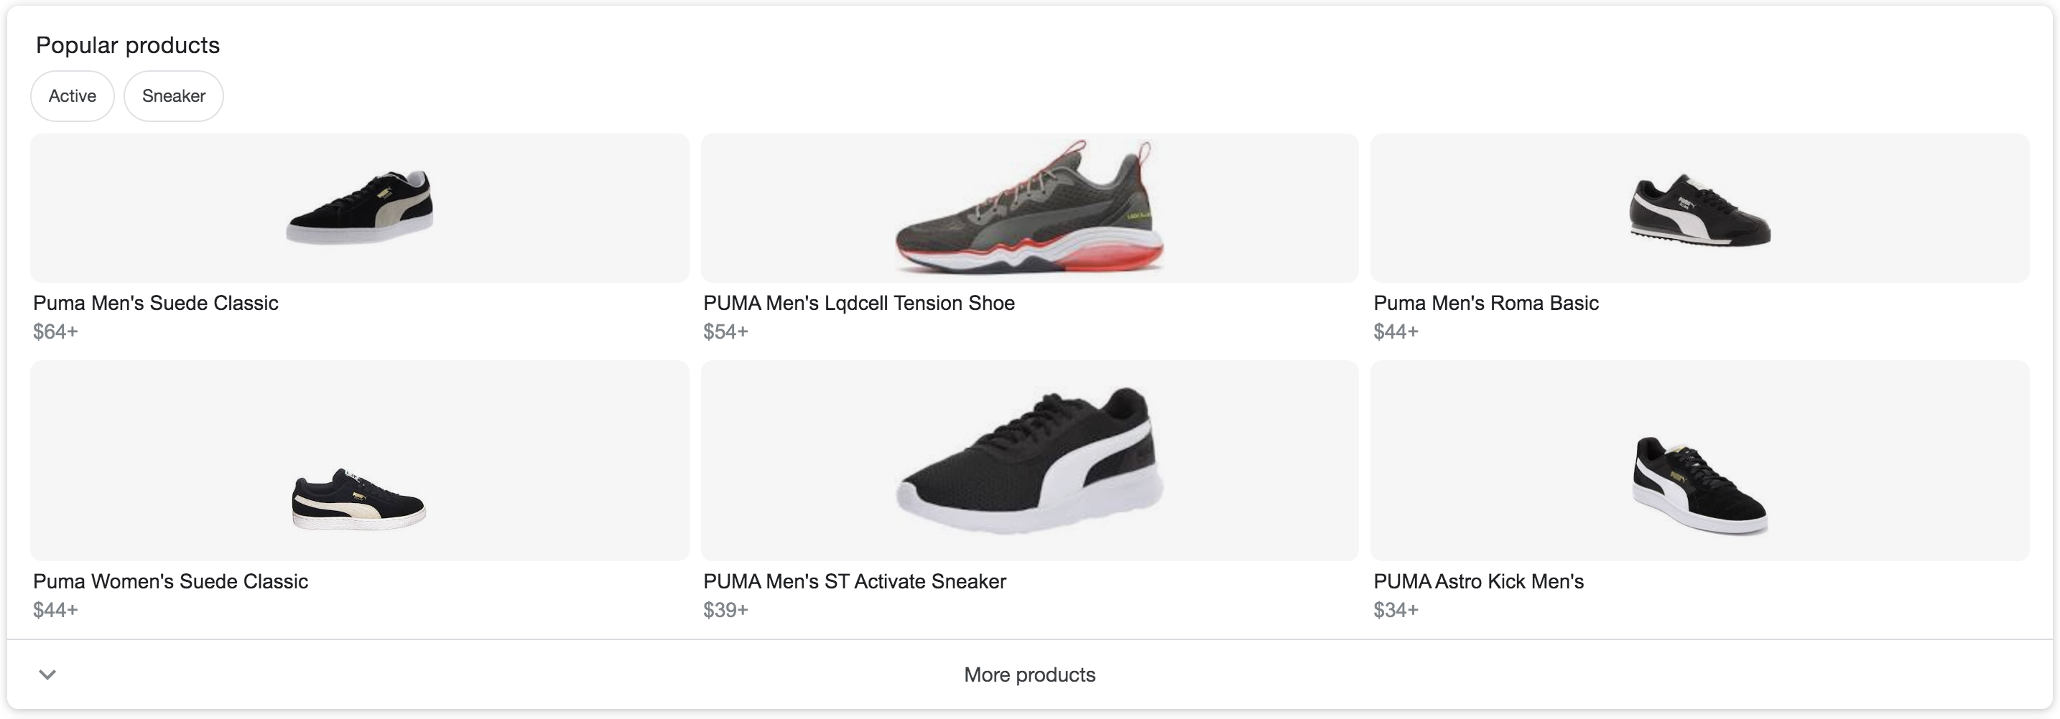Click the PUMA Men's ST Activate Sneaker title

pos(854,581)
